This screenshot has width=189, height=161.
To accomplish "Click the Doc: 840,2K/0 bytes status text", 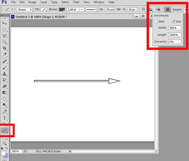I will click(48, 151).
